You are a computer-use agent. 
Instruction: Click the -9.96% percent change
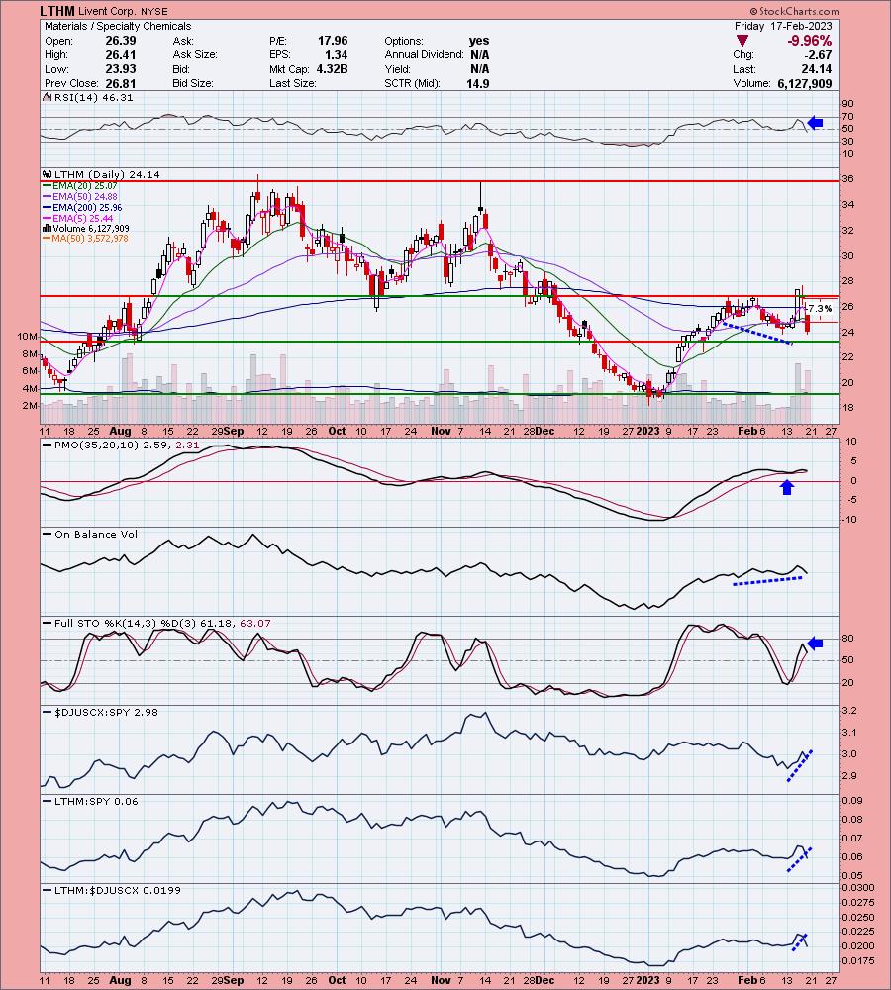click(809, 41)
